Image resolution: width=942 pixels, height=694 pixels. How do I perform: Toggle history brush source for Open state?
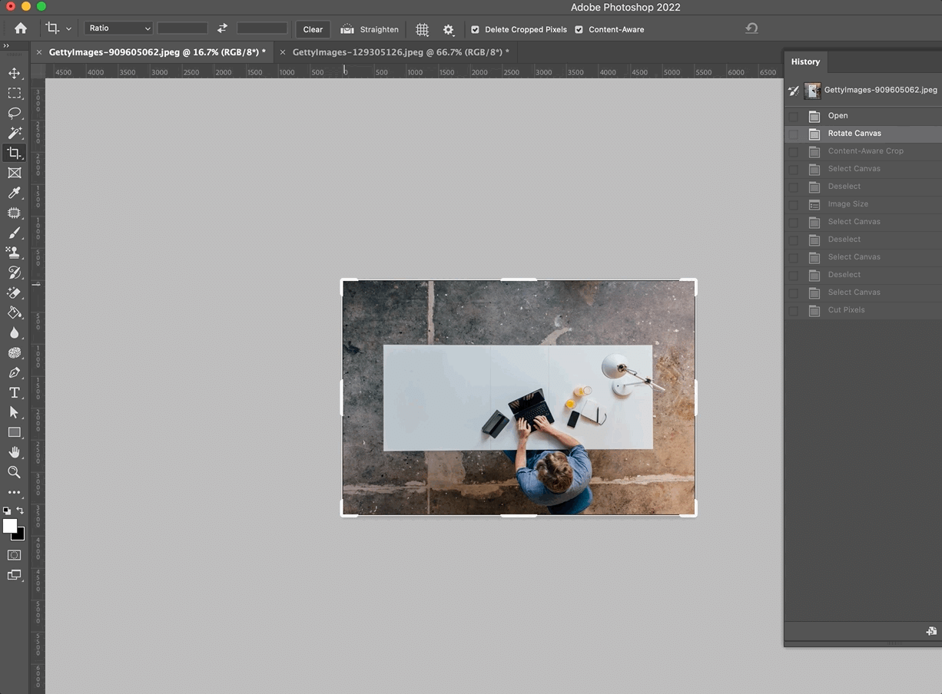(x=793, y=116)
